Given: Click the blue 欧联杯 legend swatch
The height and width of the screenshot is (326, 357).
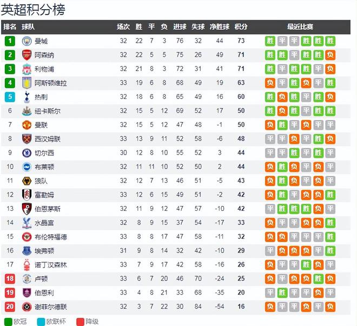Looking at the screenshot, I should pos(41,322).
